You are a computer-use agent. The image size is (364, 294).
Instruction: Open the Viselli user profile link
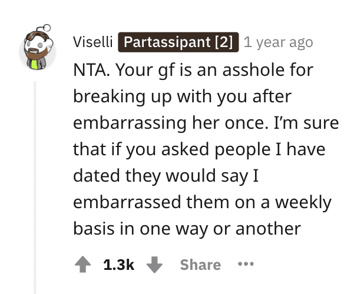[93, 42]
